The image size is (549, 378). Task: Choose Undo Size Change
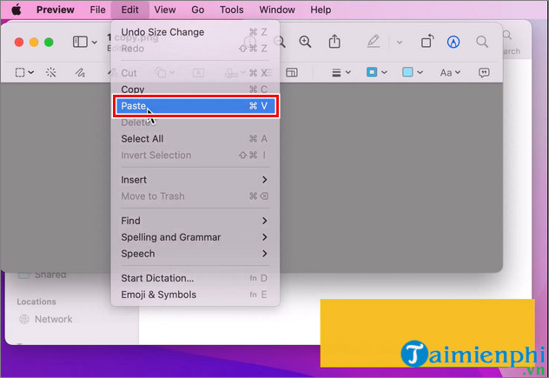(195, 32)
